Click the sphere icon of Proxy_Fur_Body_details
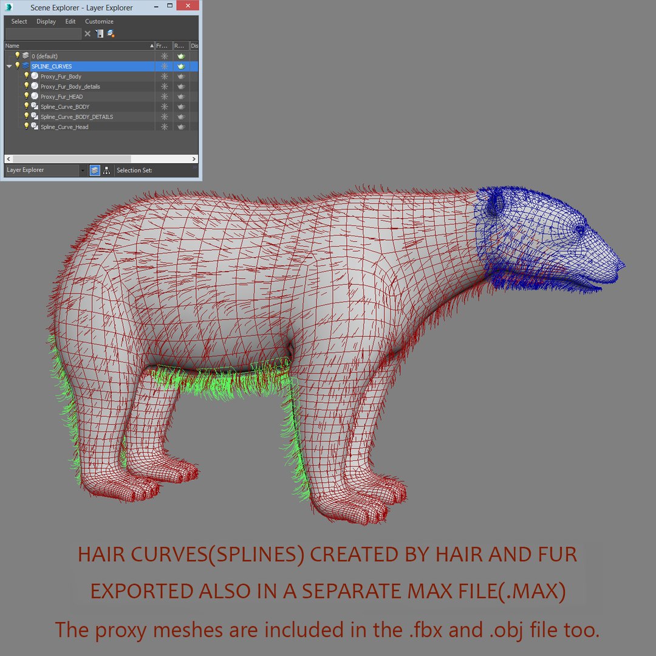 [35, 86]
